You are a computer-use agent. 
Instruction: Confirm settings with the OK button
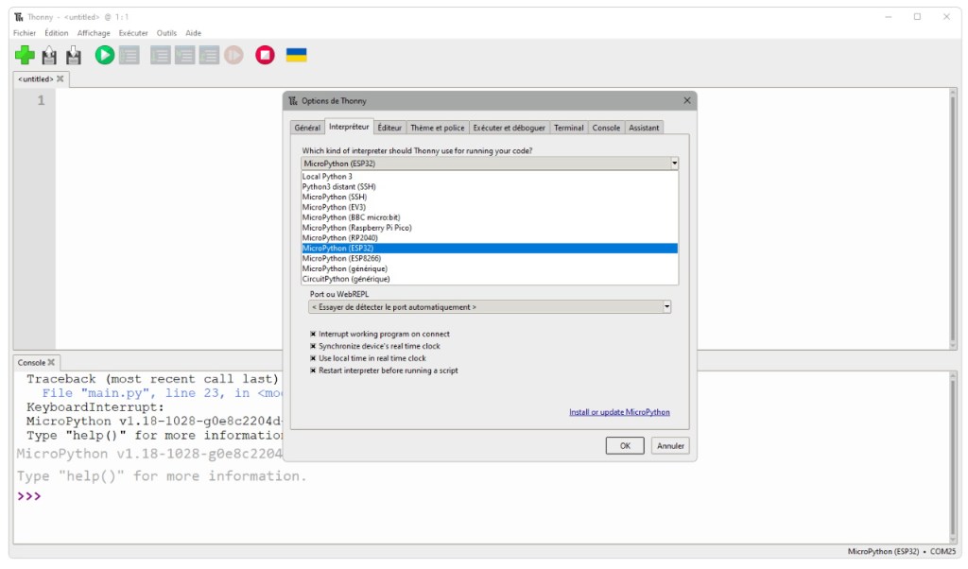[624, 445]
